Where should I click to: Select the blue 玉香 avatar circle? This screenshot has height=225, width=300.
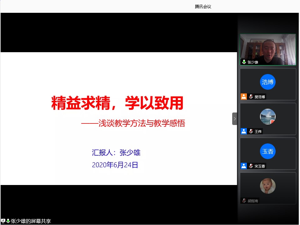pyautogui.click(x=268, y=152)
